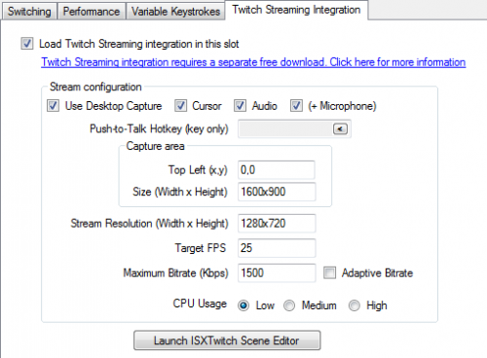
Task: Click the Size (Width x Height) field
Action: 277,192
